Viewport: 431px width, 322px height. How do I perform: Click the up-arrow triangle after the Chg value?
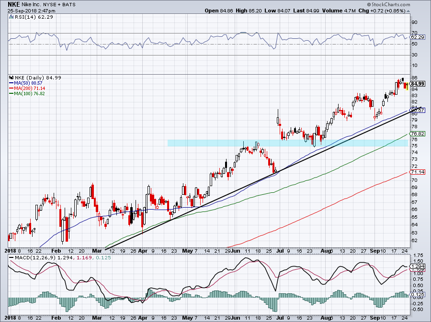(408, 11)
